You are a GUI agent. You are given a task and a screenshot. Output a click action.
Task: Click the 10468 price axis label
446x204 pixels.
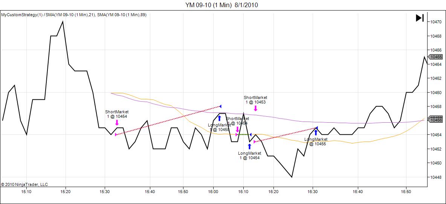[436, 36]
